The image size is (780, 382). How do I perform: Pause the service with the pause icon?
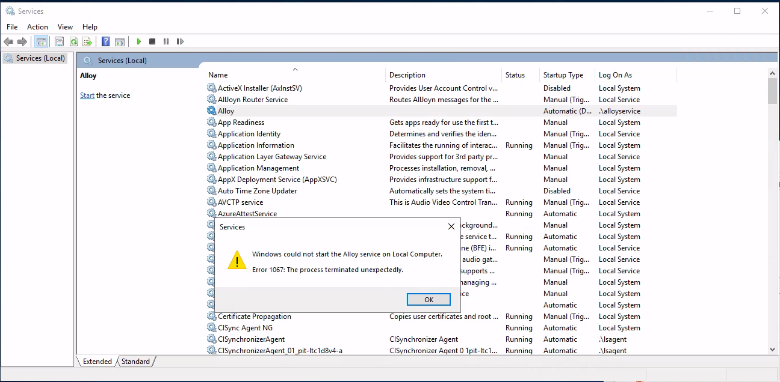(166, 41)
